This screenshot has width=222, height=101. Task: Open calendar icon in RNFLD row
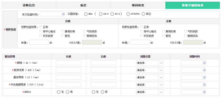pos(204,92)
